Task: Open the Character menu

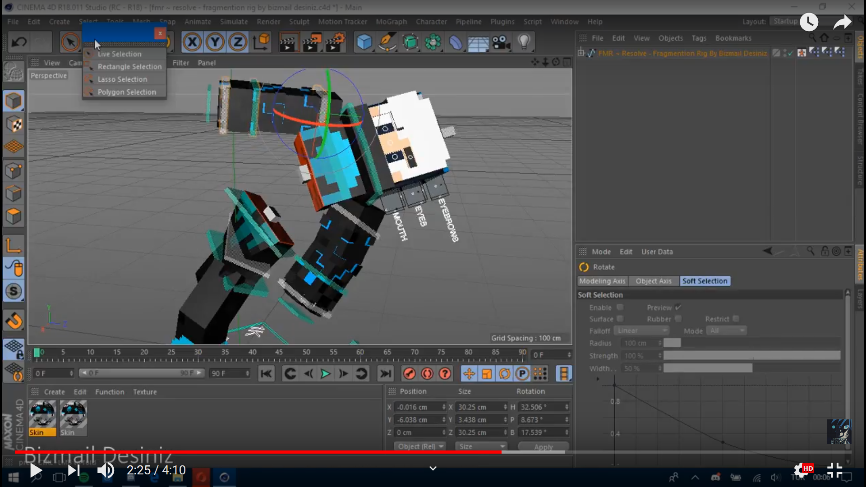Action: 431,21
